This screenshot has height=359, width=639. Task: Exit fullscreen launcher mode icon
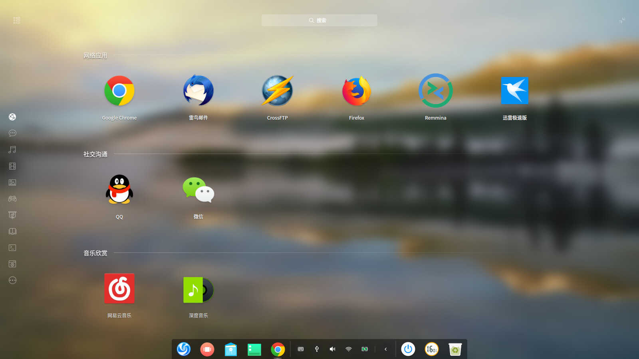[x=622, y=20]
